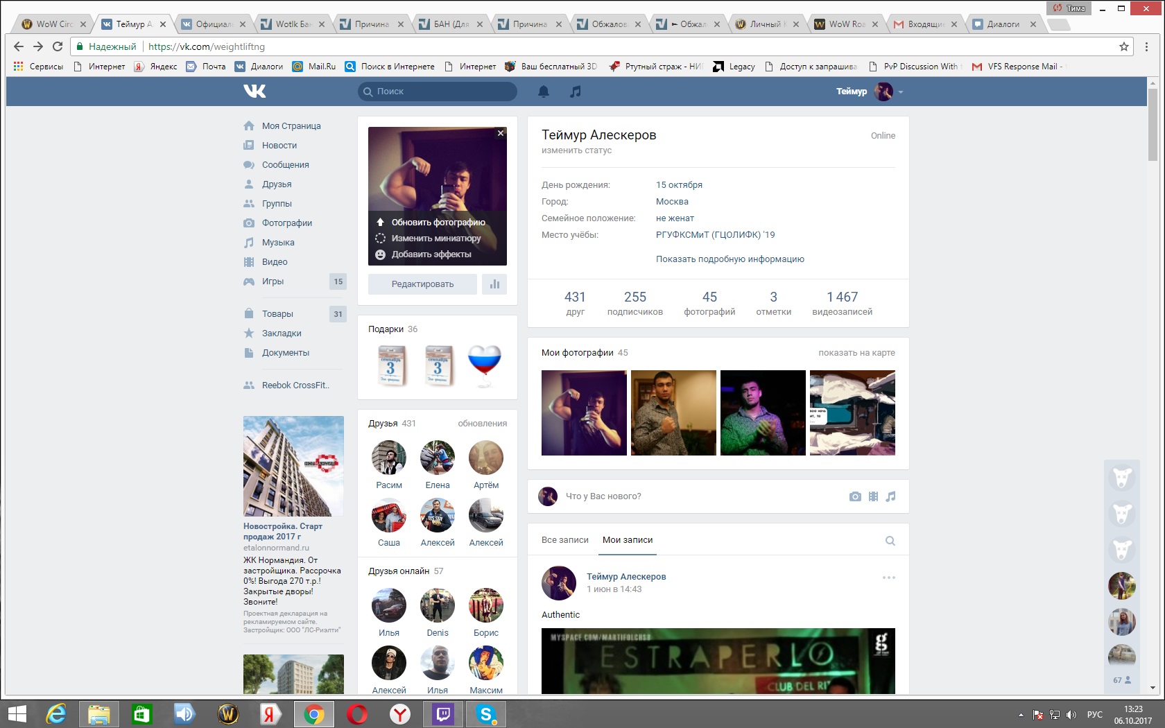
Task: Click показать на карте link
Action: 856,353
